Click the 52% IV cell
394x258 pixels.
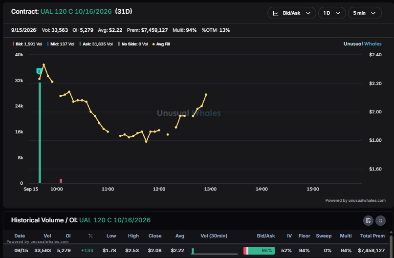click(x=286, y=251)
